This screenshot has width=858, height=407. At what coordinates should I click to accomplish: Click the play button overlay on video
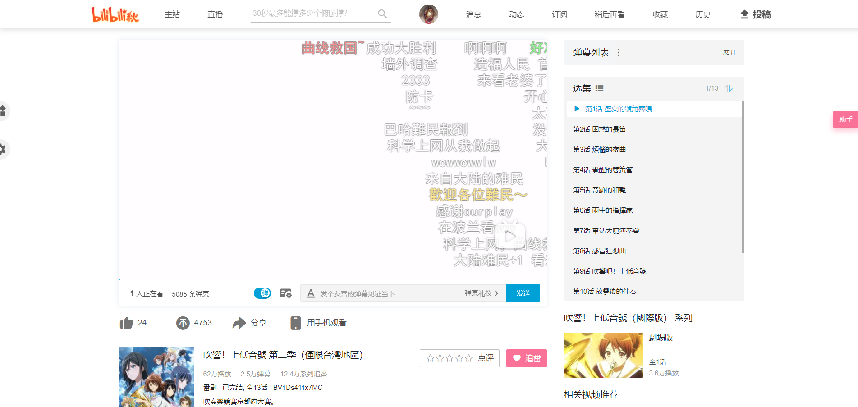tap(510, 236)
